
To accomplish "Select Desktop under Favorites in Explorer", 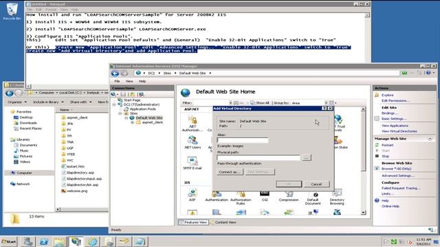I will (26, 117).
